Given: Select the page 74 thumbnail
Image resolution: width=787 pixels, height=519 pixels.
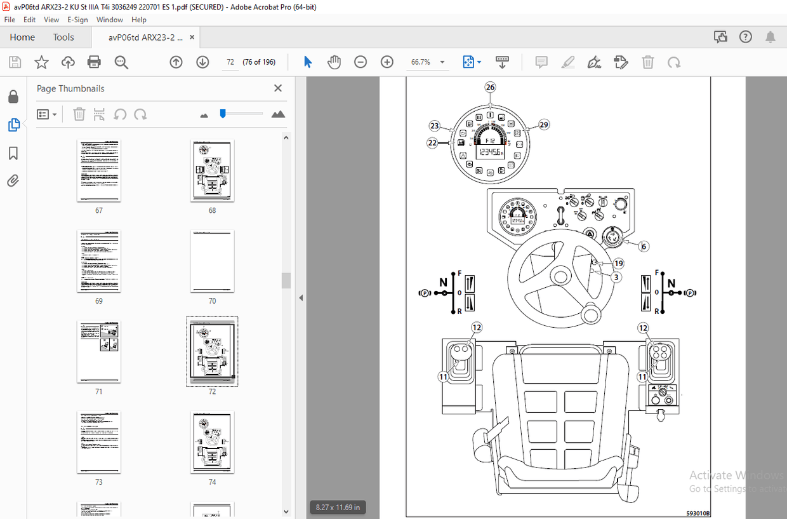Looking at the screenshot, I should 212,443.
